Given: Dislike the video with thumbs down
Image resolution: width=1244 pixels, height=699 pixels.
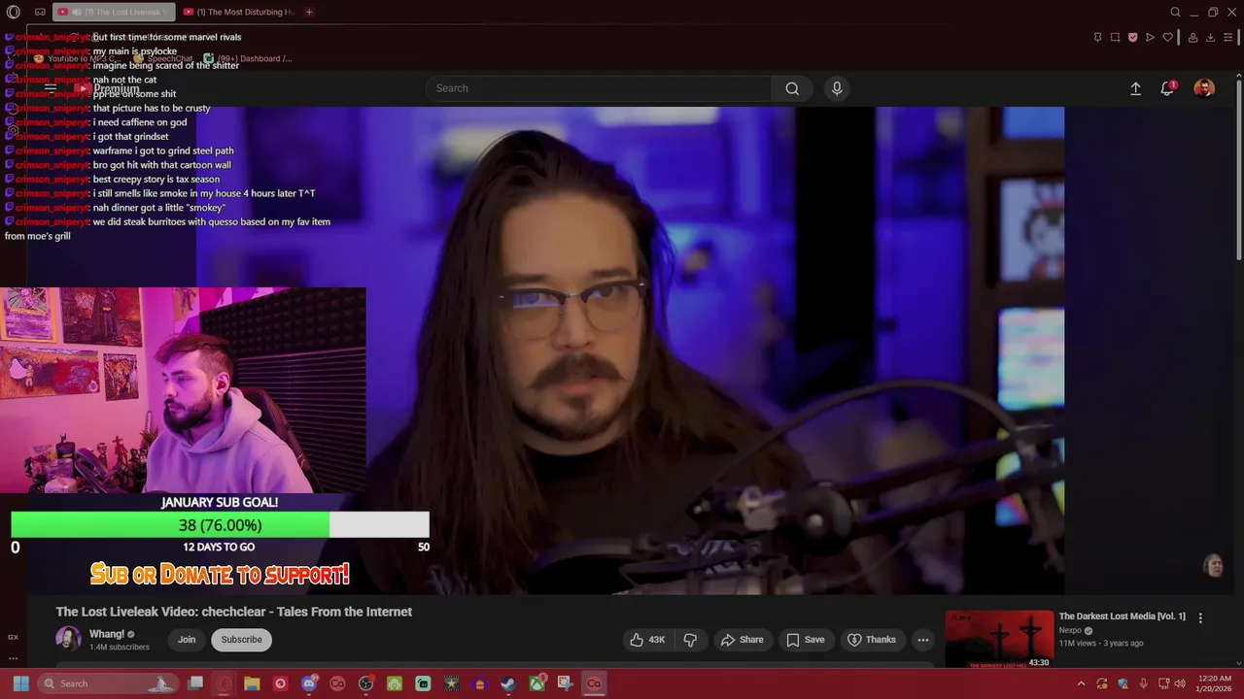Looking at the screenshot, I should (690, 640).
